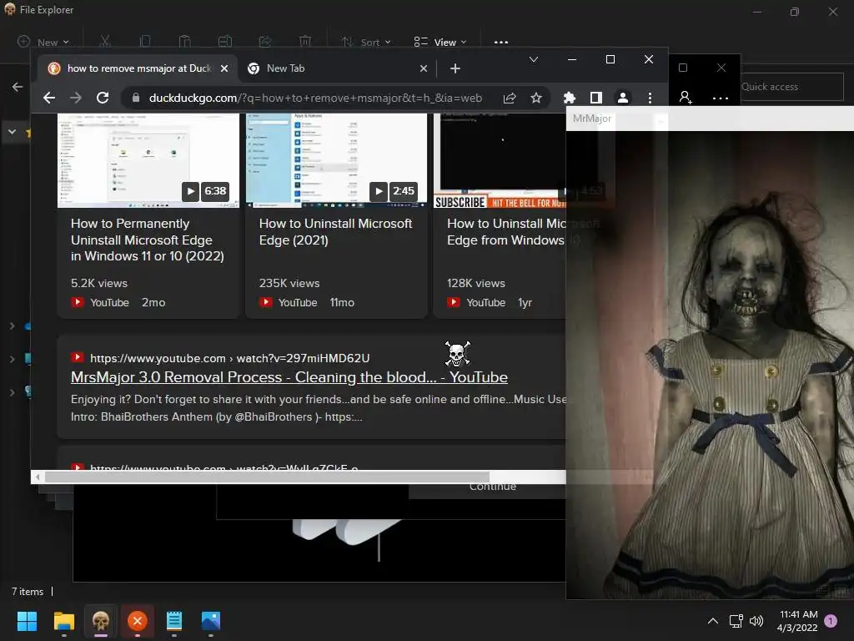Click the skull app taskbar icon
Viewport: 854px width, 641px height.
(x=101, y=621)
